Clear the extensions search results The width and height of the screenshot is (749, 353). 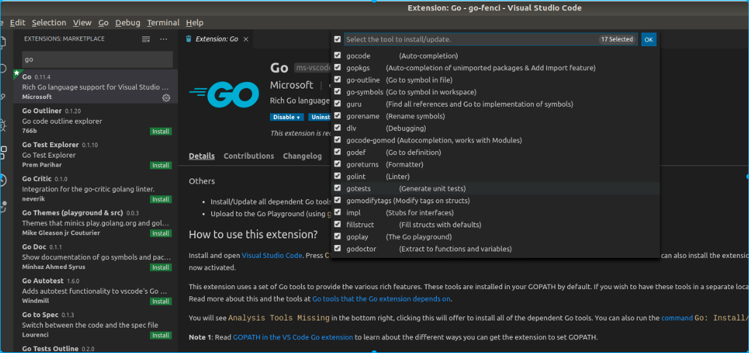pyautogui.click(x=146, y=39)
